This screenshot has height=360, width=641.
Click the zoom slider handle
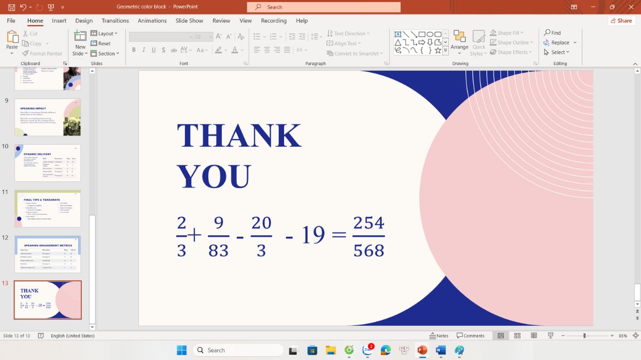point(585,335)
